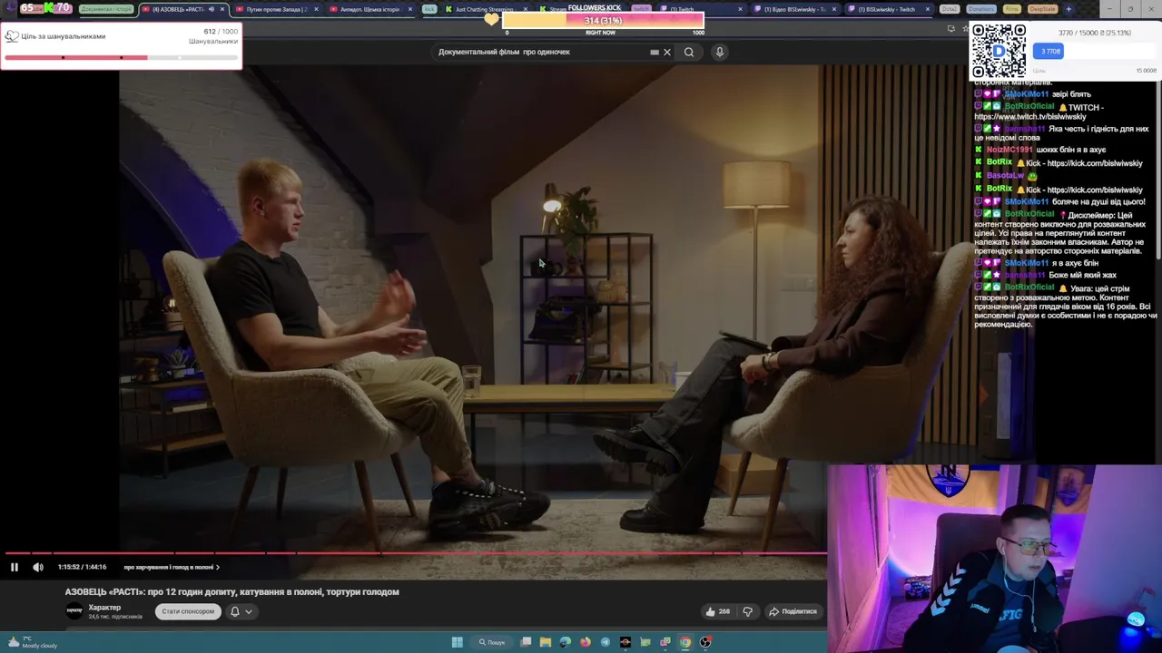Click the Стати спонсором button
The height and width of the screenshot is (653, 1162).
tap(188, 611)
